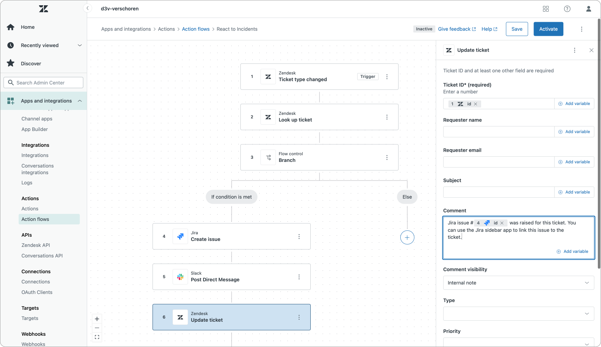Open the user profile icon
The height and width of the screenshot is (347, 601).
pyautogui.click(x=589, y=9)
